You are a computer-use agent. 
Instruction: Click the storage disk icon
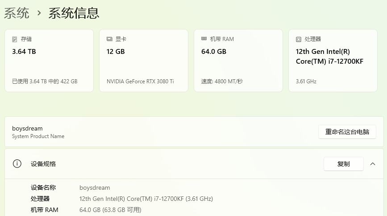click(x=15, y=39)
